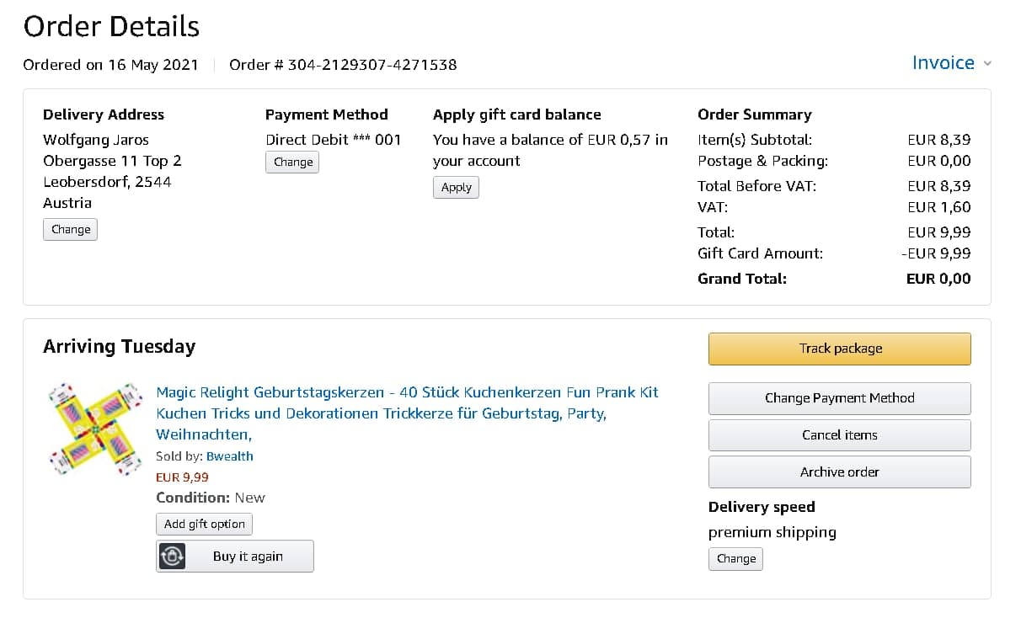Viewport: 1021px width, 618px height.
Task: Click the Arriving Tuesday heading
Action: (119, 347)
